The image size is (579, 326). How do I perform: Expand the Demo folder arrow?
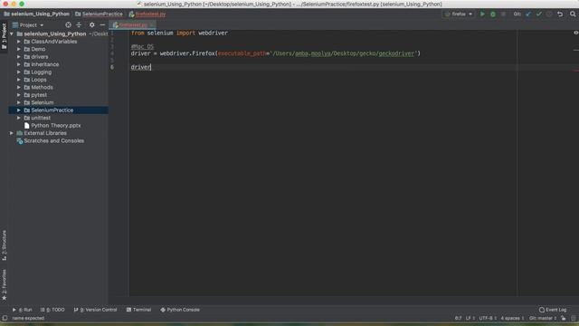(19, 49)
